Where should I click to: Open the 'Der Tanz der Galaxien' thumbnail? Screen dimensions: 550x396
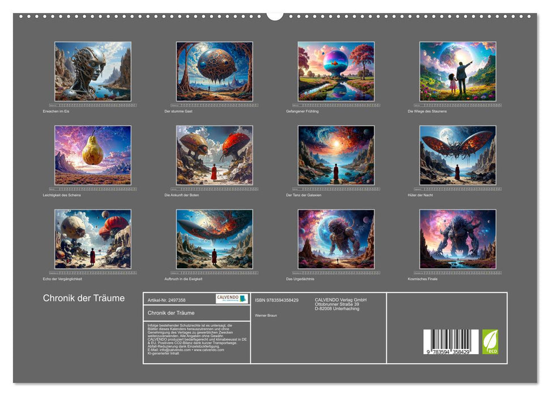tap(336, 155)
